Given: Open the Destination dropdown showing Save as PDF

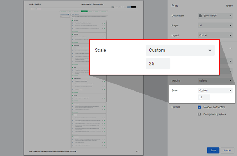Looking at the screenshot, I should coord(215,16).
